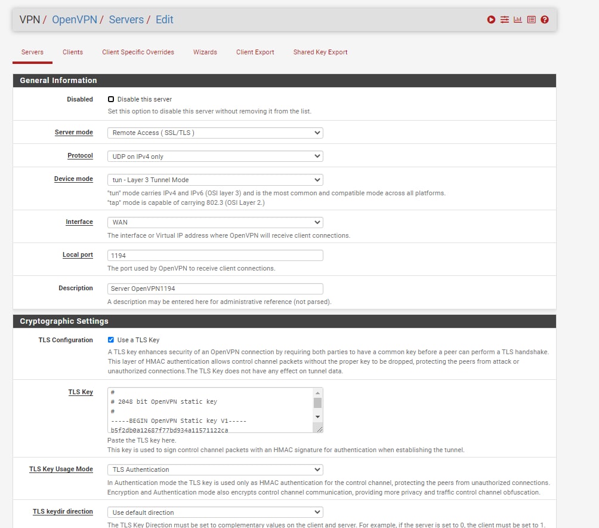The image size is (599, 528).
Task: Click the TLS Configuration label
Action: 66,340
